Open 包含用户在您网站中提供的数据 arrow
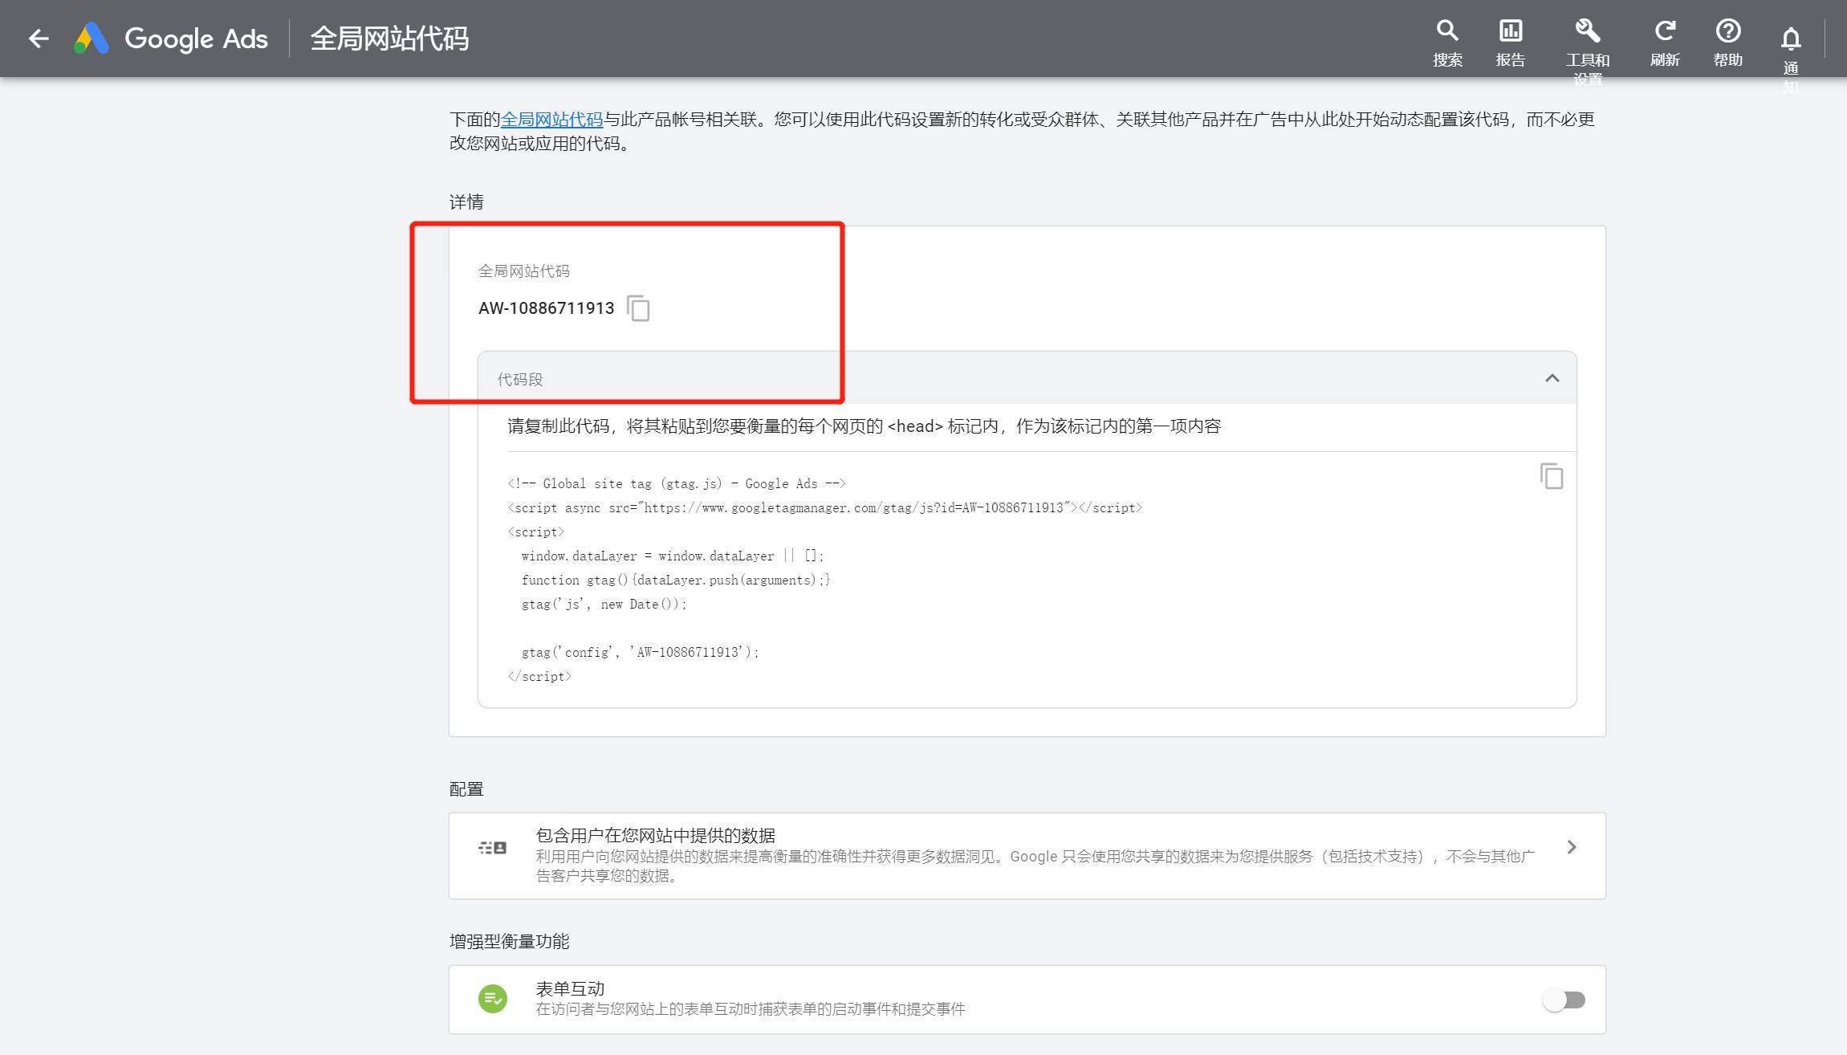The image size is (1847, 1055). (x=1572, y=847)
